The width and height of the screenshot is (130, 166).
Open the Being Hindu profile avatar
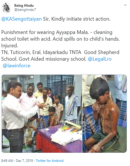(6, 8)
